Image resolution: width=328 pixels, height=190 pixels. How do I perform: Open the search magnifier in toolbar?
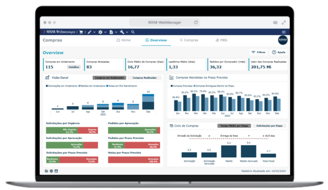(133, 32)
